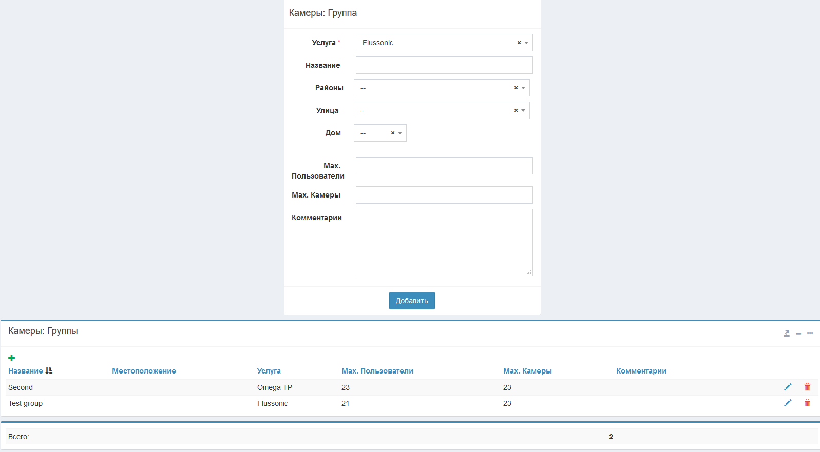Sort table by Название column

(x=26, y=371)
